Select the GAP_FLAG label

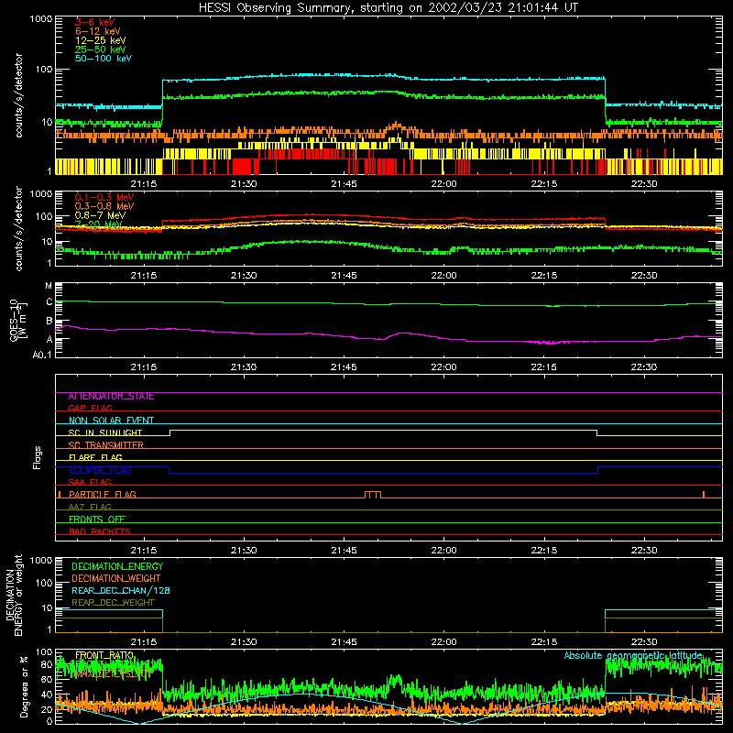coord(90,408)
